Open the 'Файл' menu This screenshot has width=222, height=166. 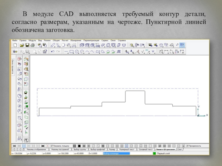(15, 40)
